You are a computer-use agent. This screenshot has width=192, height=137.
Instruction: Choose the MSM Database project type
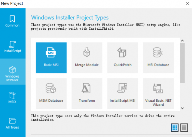click(51, 93)
